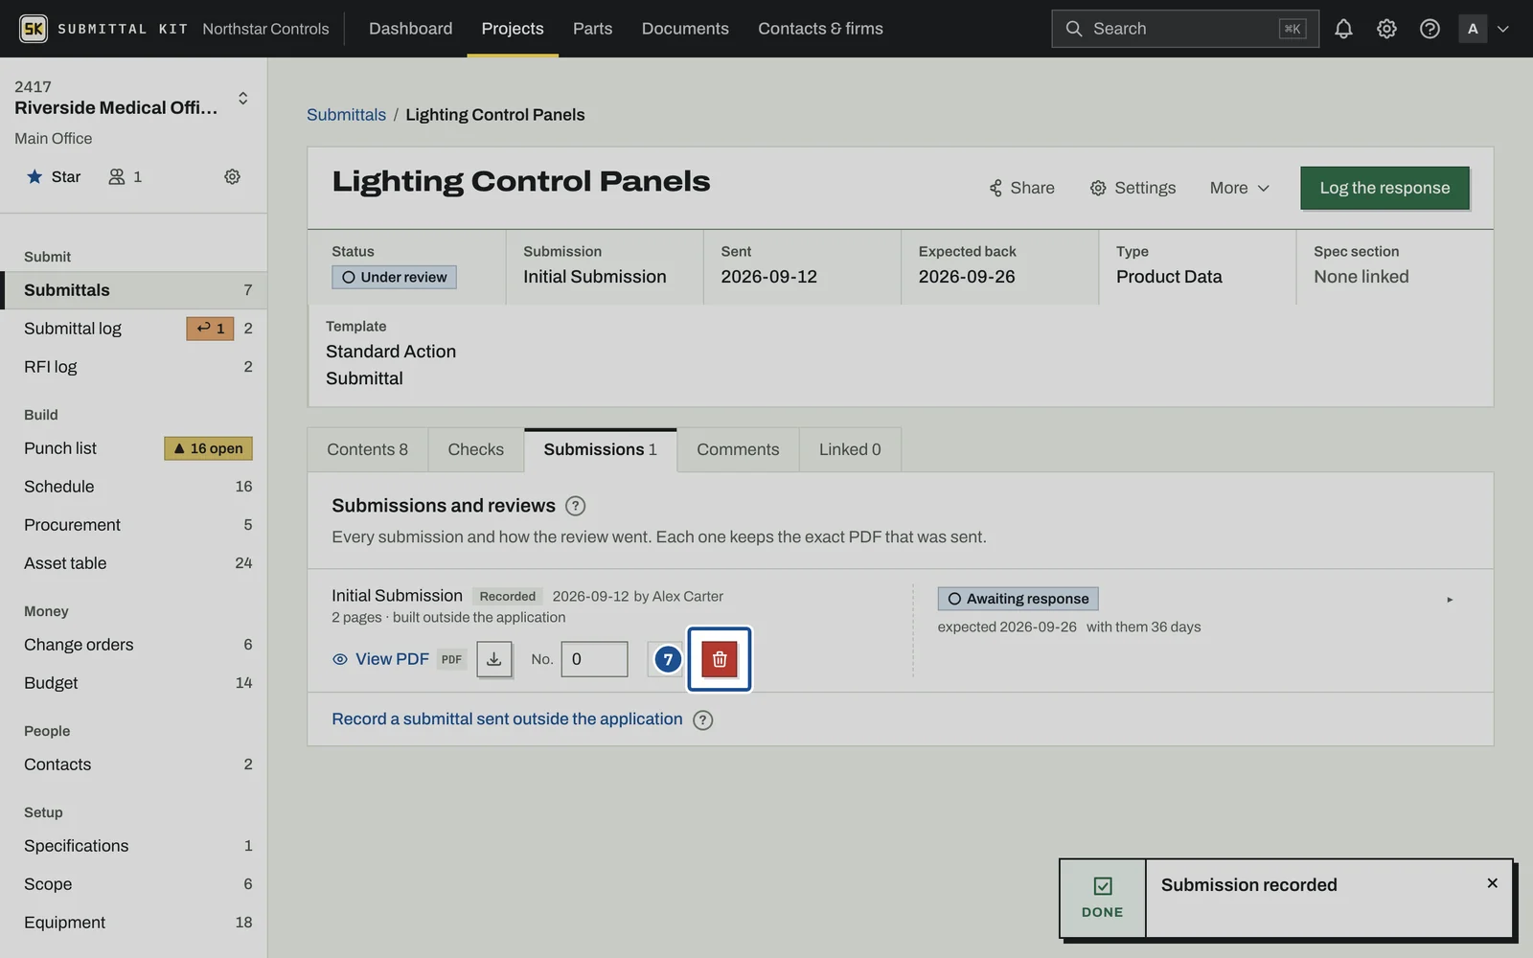The width and height of the screenshot is (1533, 958).
Task: Go back to Submittals breadcrumb
Action: click(346, 115)
